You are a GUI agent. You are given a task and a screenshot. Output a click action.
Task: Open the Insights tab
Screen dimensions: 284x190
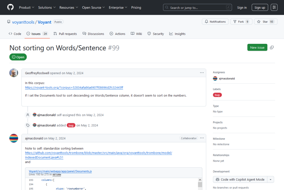tap(177, 34)
